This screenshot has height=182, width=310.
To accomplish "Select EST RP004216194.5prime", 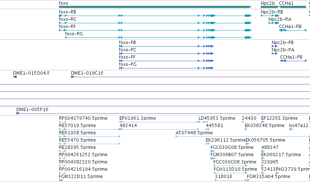I will (x=83, y=169).
